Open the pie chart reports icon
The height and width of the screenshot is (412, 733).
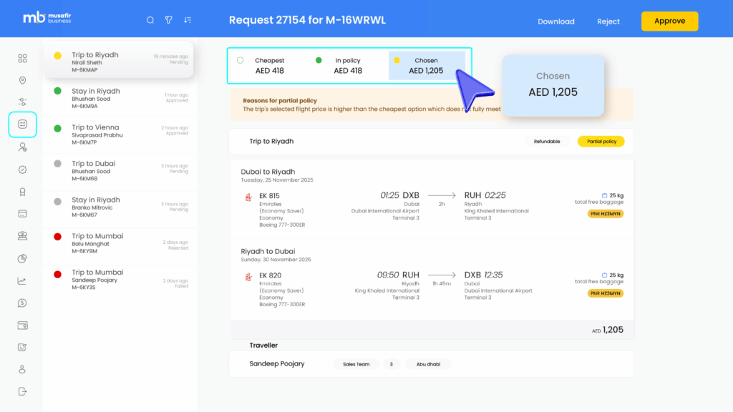[22, 258]
